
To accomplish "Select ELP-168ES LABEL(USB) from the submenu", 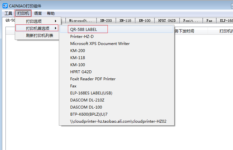I will pyautogui.click(x=91, y=93).
